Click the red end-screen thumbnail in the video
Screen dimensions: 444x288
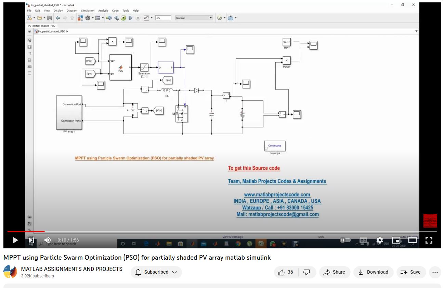(x=430, y=221)
